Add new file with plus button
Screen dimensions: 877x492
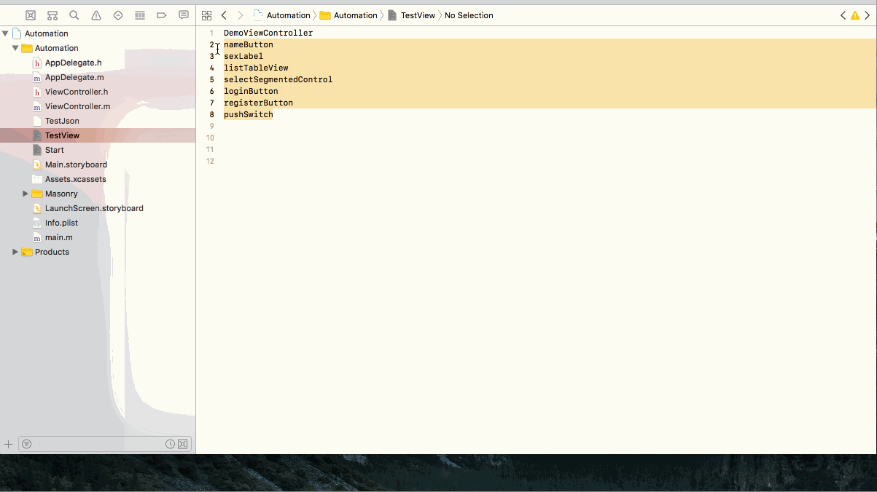[9, 444]
